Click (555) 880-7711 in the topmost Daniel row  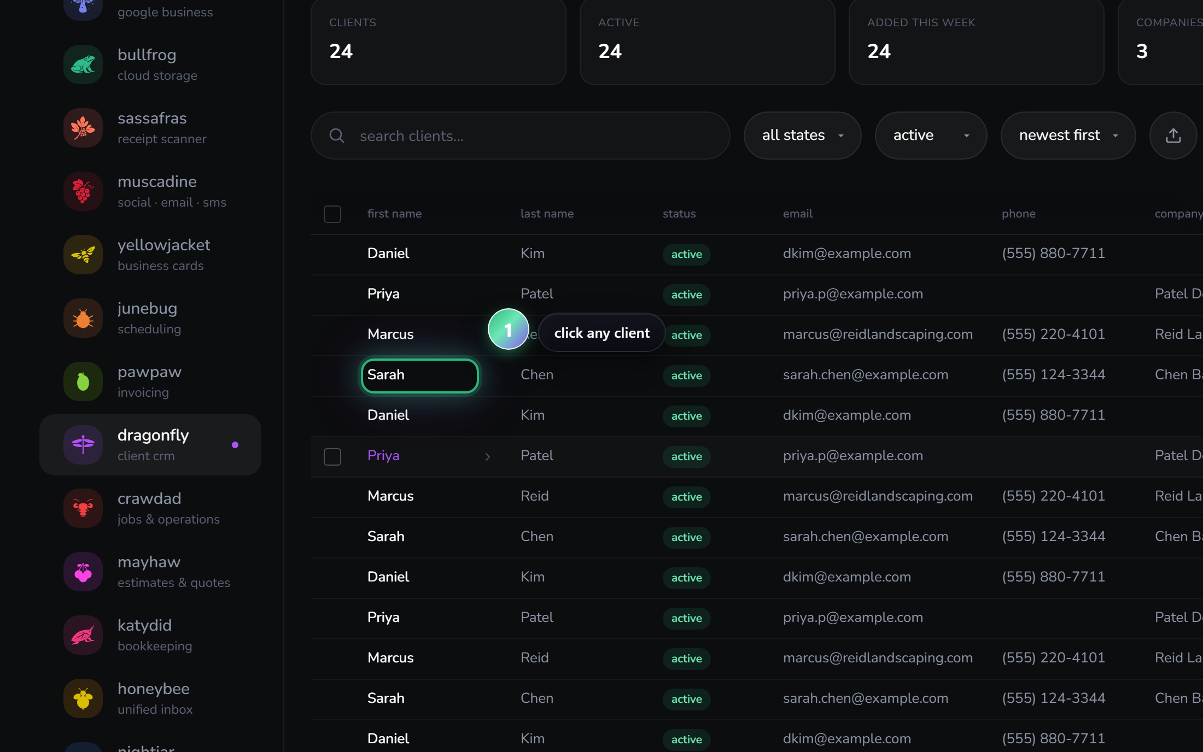point(1054,254)
